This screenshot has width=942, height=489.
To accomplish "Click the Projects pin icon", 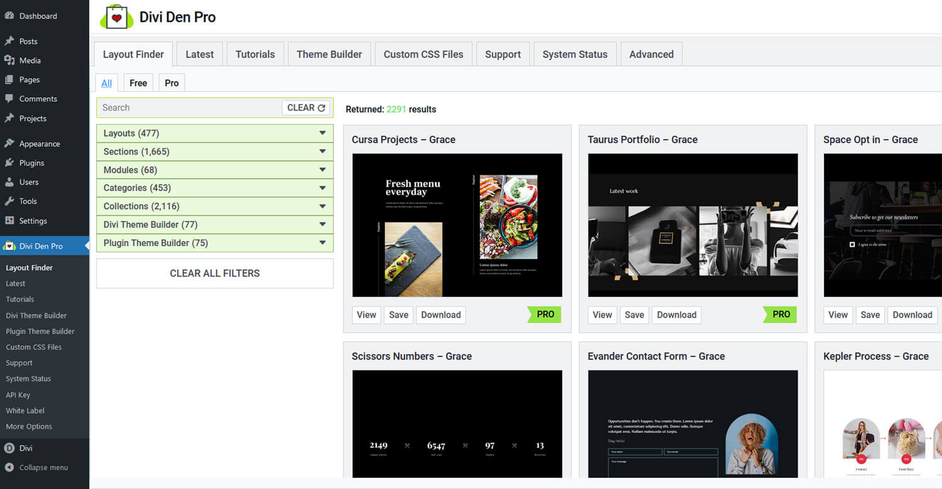I will 9,118.
